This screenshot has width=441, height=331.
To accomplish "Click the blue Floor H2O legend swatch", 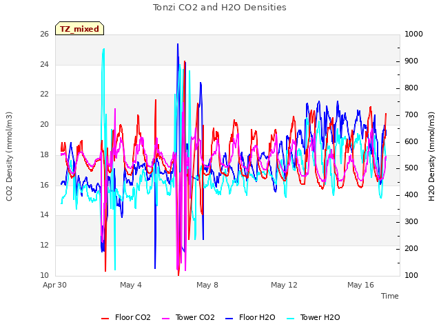I will (229, 319).
